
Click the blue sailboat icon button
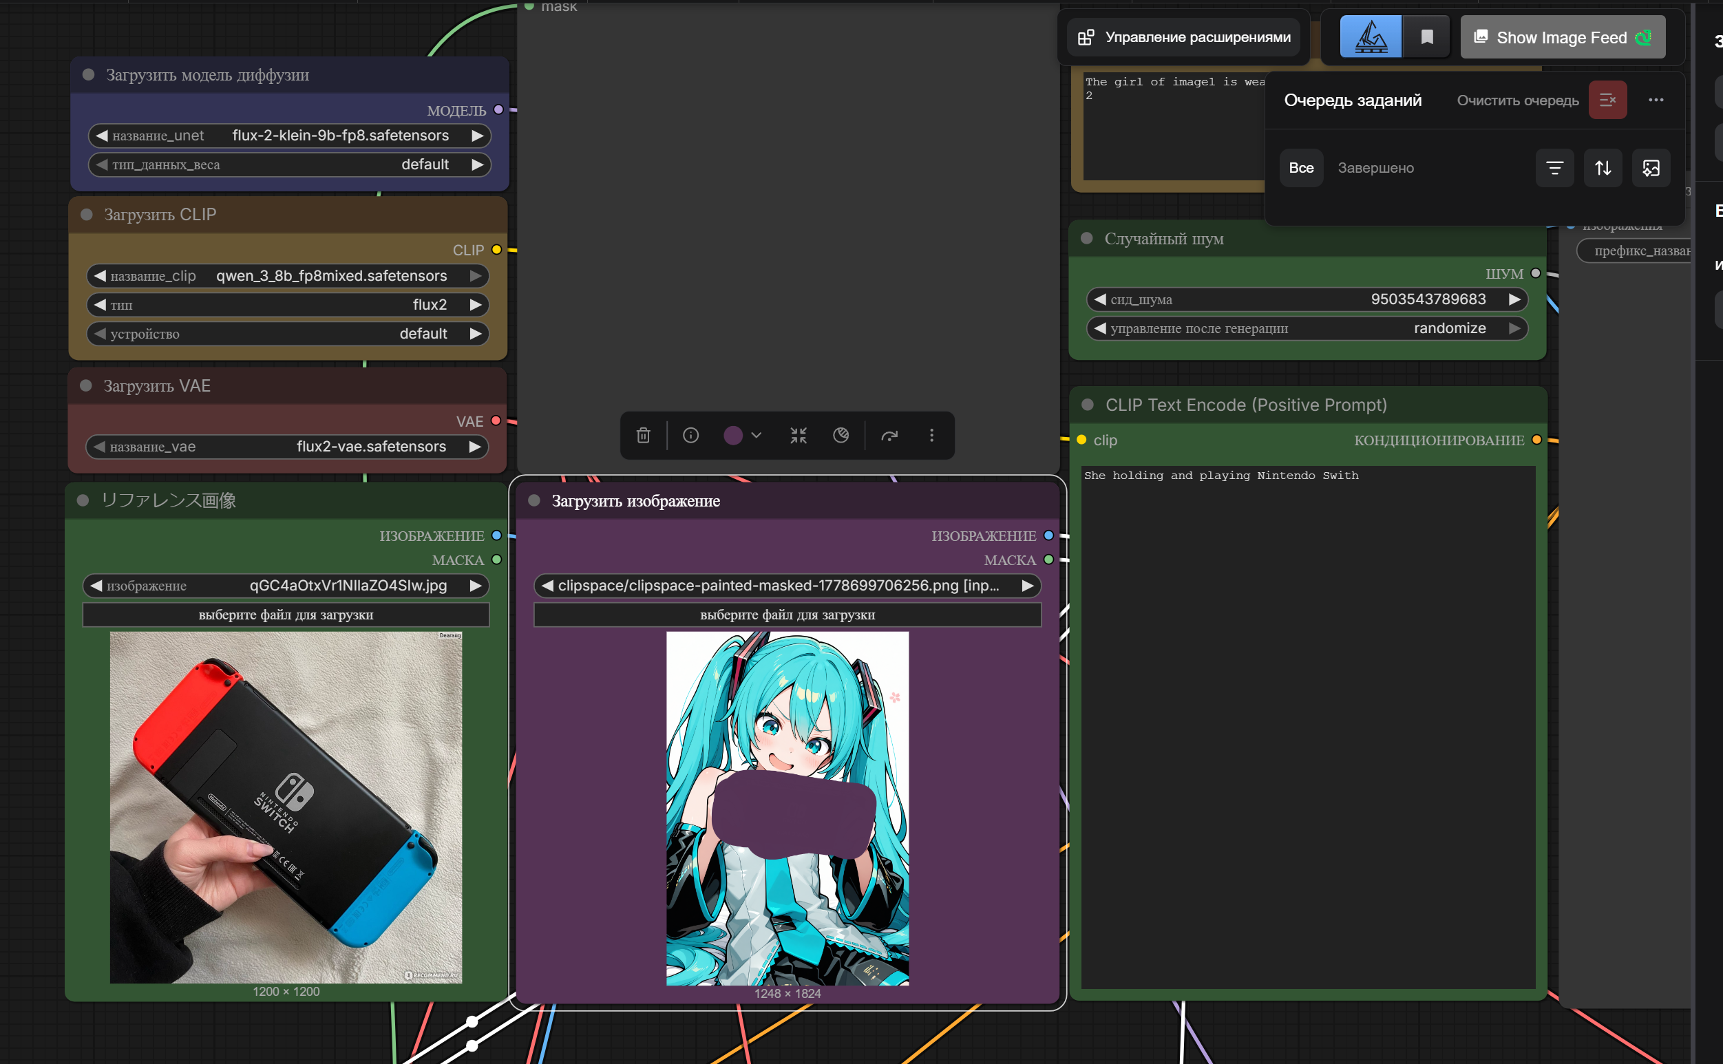1371,36
